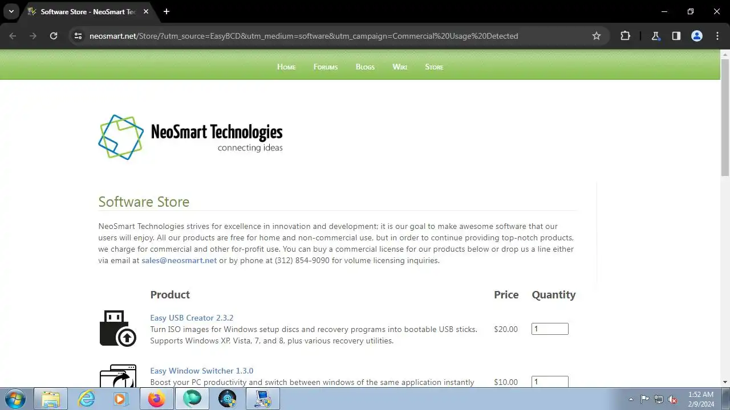Open site information icon in address bar
Screen dimensions: 730x410
click(x=78, y=36)
